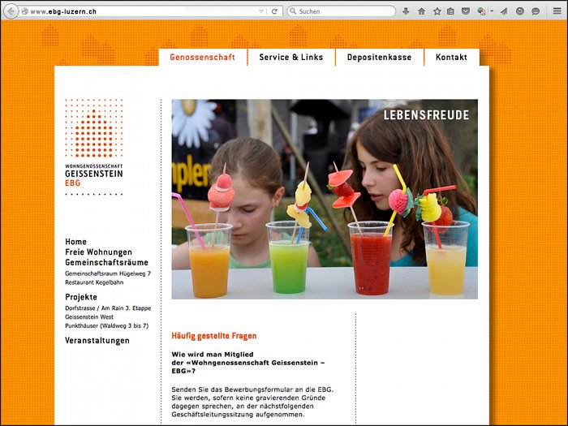Go to the browser home page icon
Screen dimensions: 568x426
(x=421, y=11)
